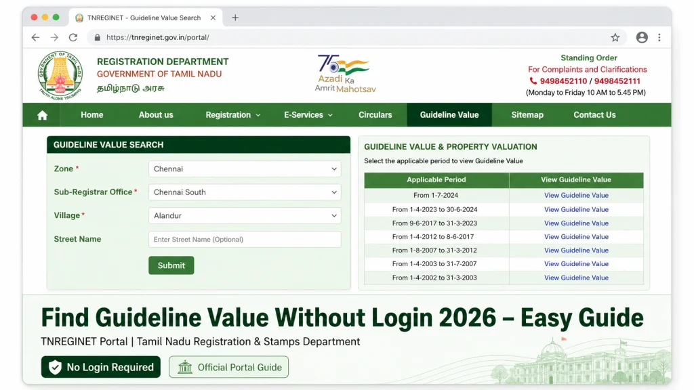Click the REGISTRATION DEPARTMENT heading text

163,62
